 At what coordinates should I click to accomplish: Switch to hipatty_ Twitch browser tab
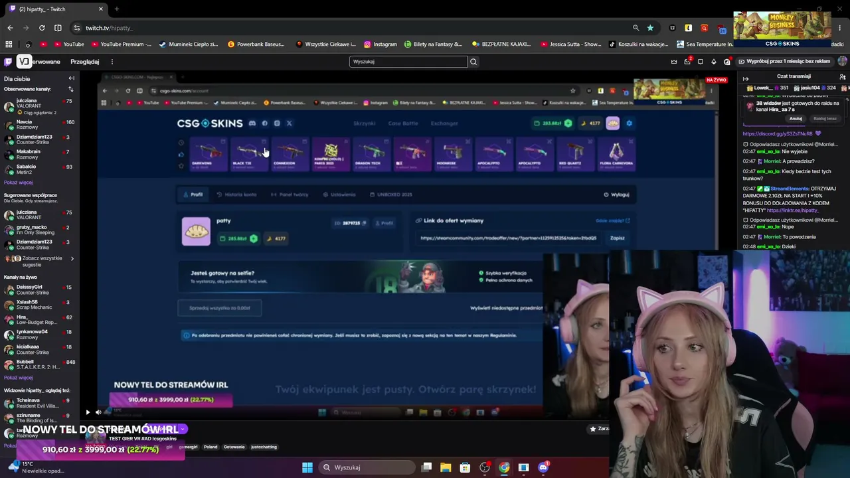point(56,9)
